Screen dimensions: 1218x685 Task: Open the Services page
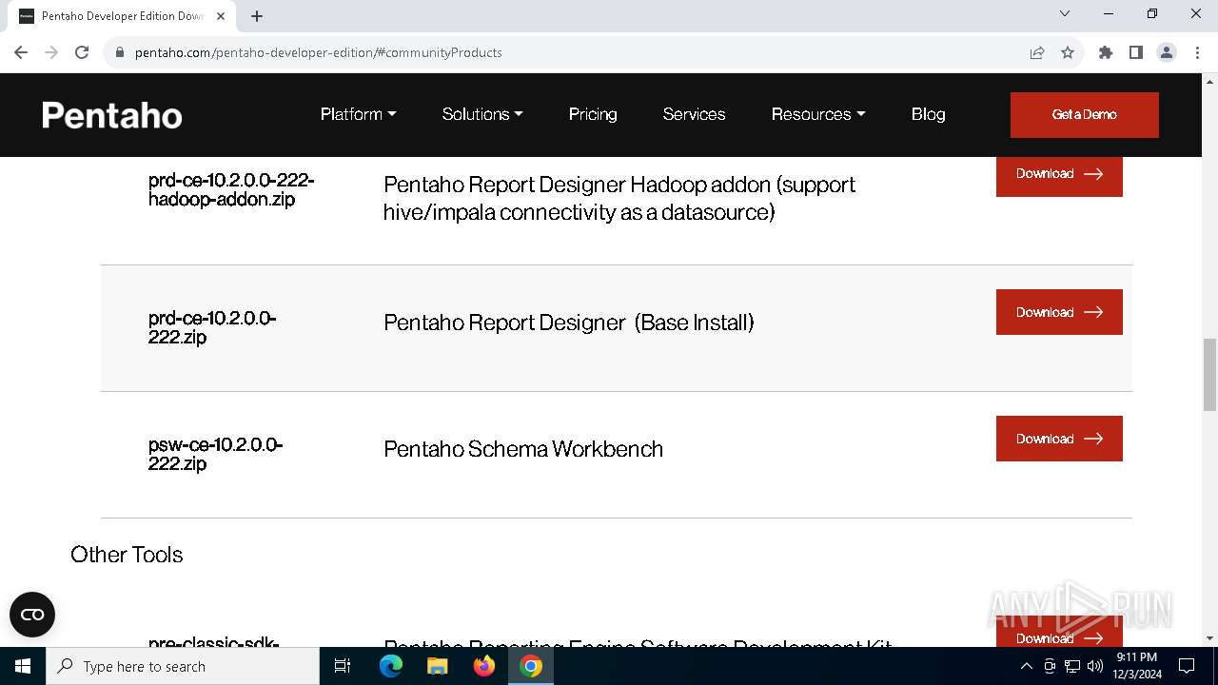tap(694, 114)
